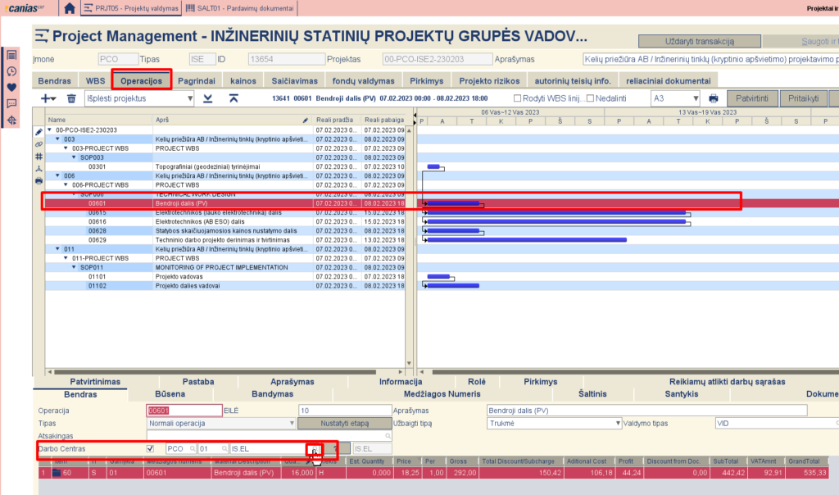Click the delete trash can icon
This screenshot has height=495, width=839.
[71, 98]
